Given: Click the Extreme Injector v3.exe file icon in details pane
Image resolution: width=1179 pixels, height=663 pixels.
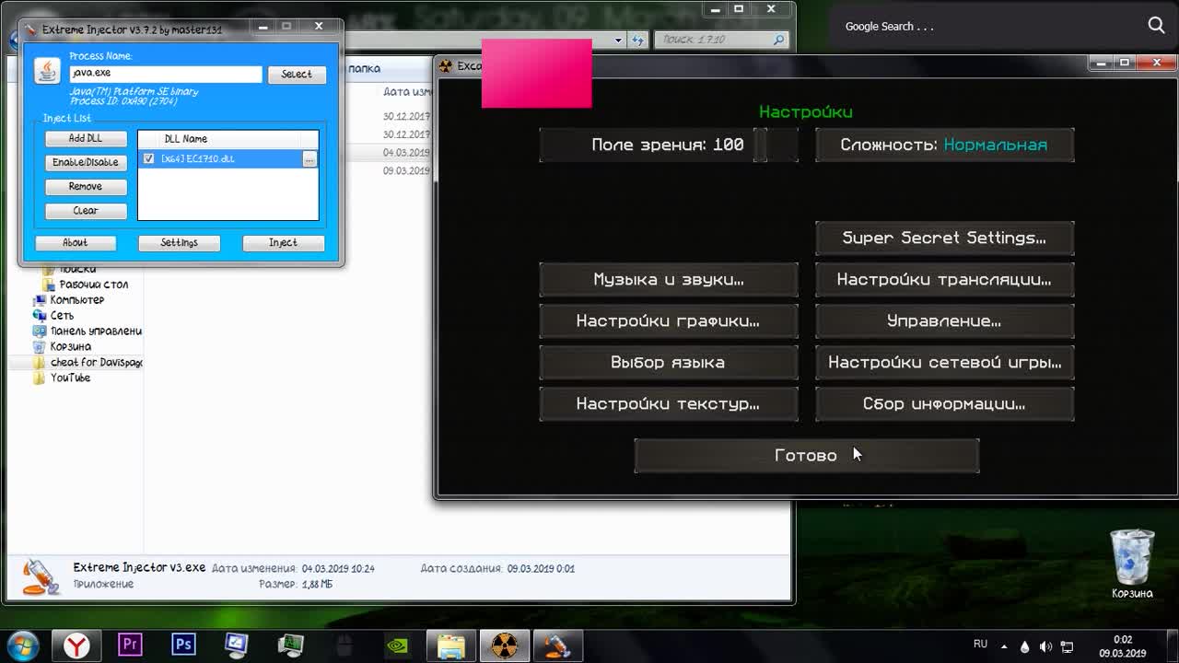Looking at the screenshot, I should (x=41, y=576).
